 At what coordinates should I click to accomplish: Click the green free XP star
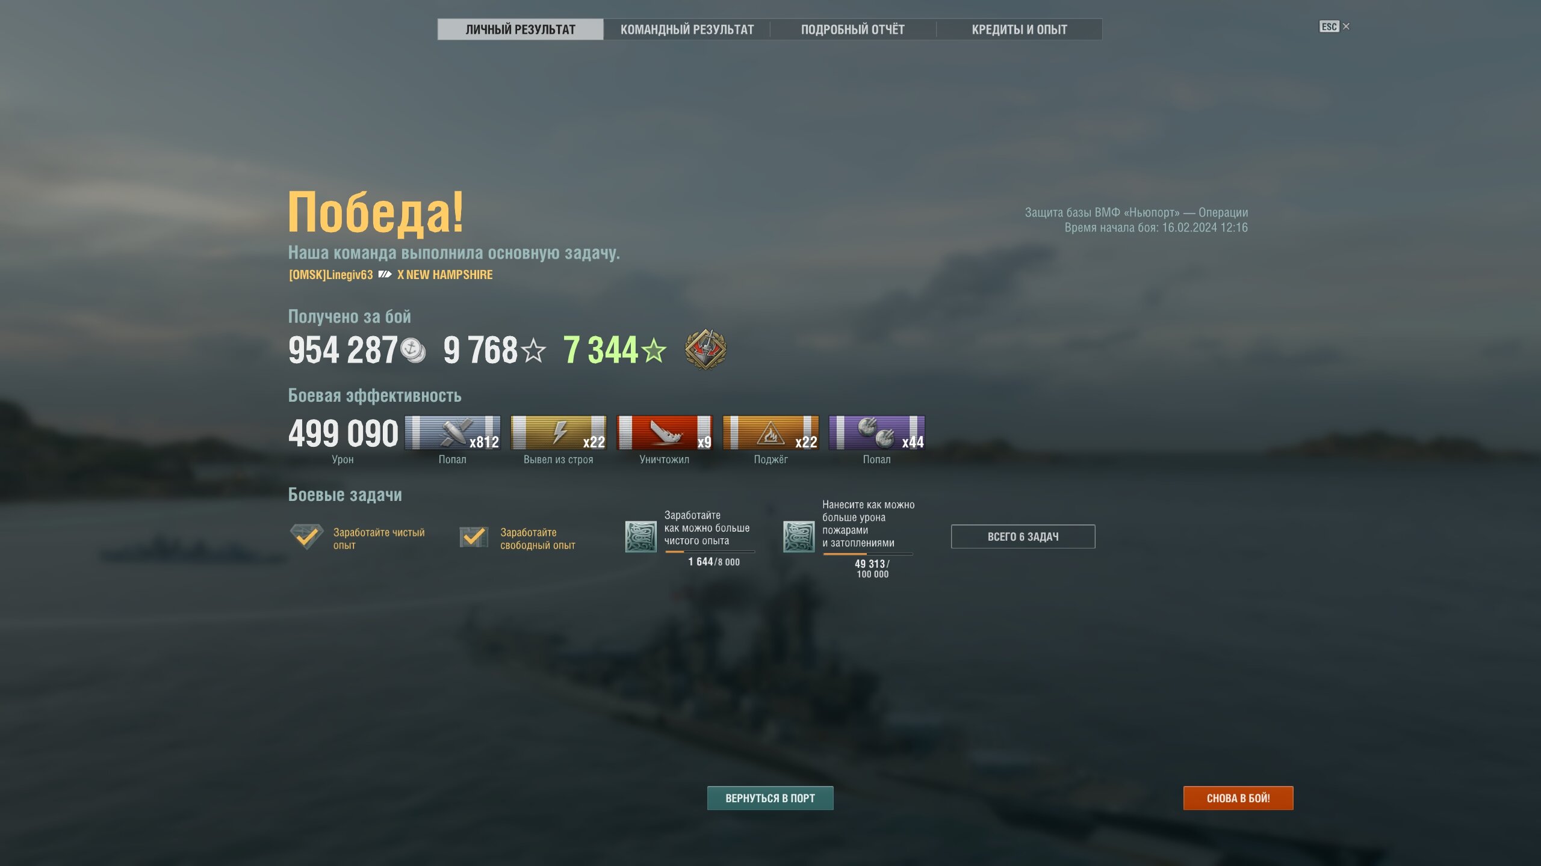tap(654, 350)
